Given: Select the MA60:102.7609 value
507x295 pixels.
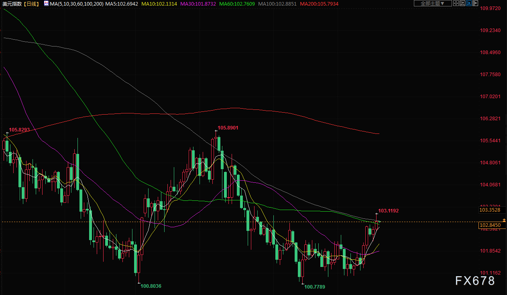Looking at the screenshot, I should (x=237, y=4).
